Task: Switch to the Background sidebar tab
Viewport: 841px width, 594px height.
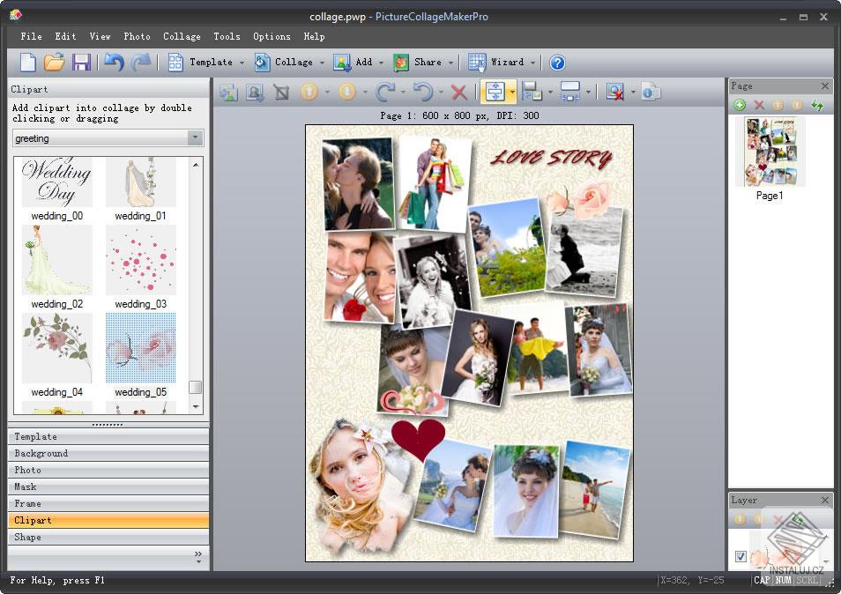Action: click(x=108, y=453)
